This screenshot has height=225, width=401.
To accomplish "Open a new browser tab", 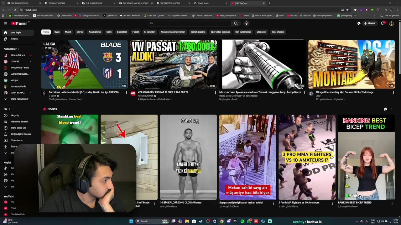I will pos(269,3).
